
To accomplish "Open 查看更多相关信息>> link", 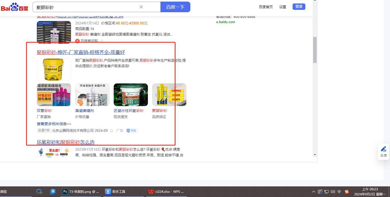I will click(54, 124).
